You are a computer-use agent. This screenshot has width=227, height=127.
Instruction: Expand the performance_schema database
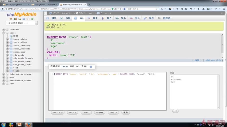(x=4, y=81)
